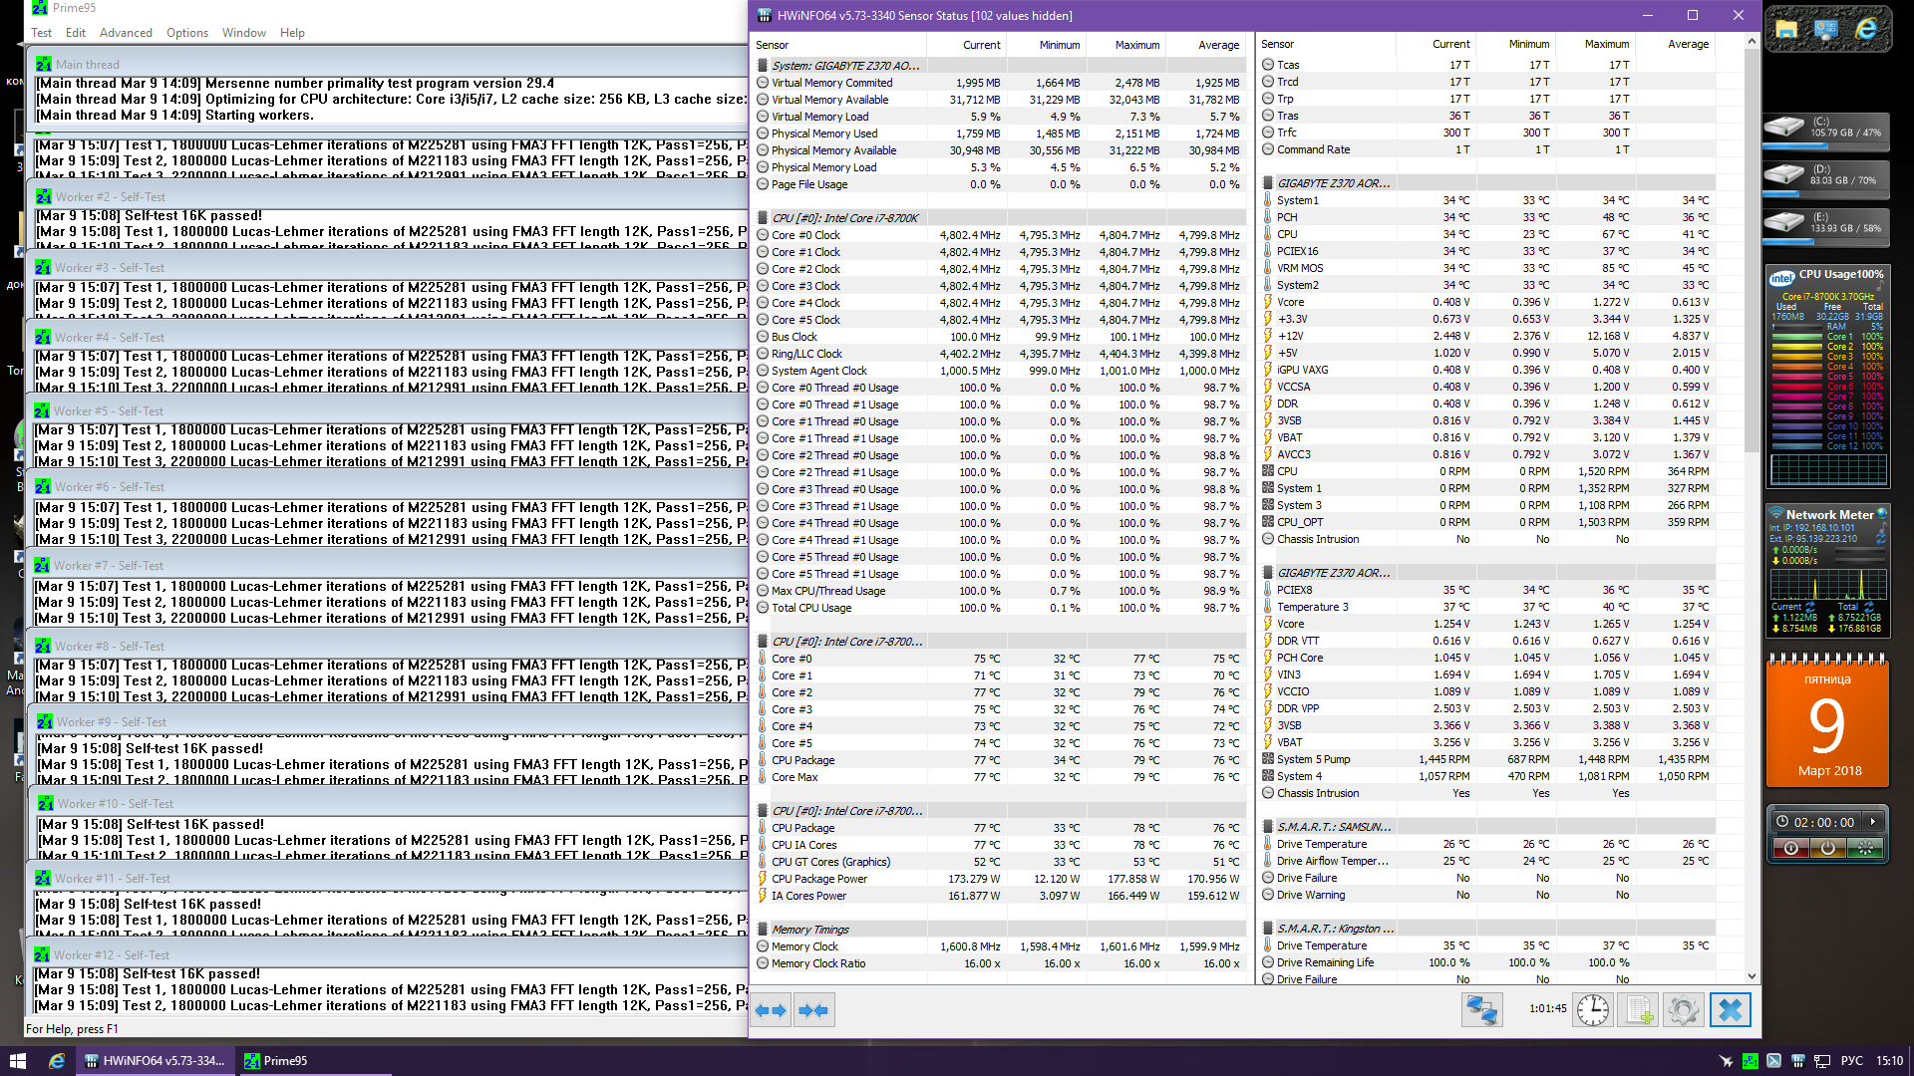
Task: Click the Prime95 taskbar button
Action: pos(277,1061)
